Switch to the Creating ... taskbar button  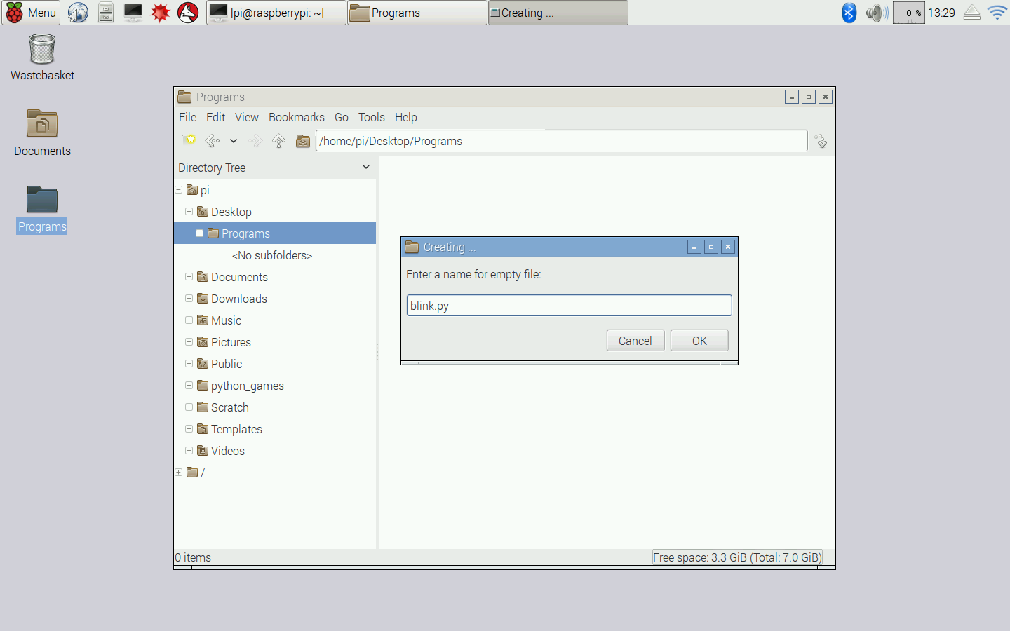[558, 13]
